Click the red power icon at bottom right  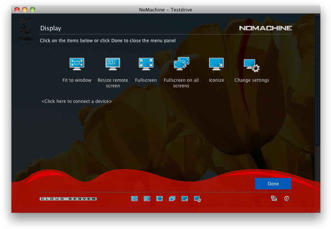[x=287, y=198]
